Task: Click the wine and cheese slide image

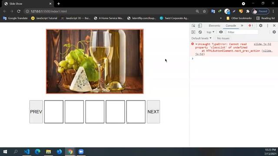Action: click(95, 62)
